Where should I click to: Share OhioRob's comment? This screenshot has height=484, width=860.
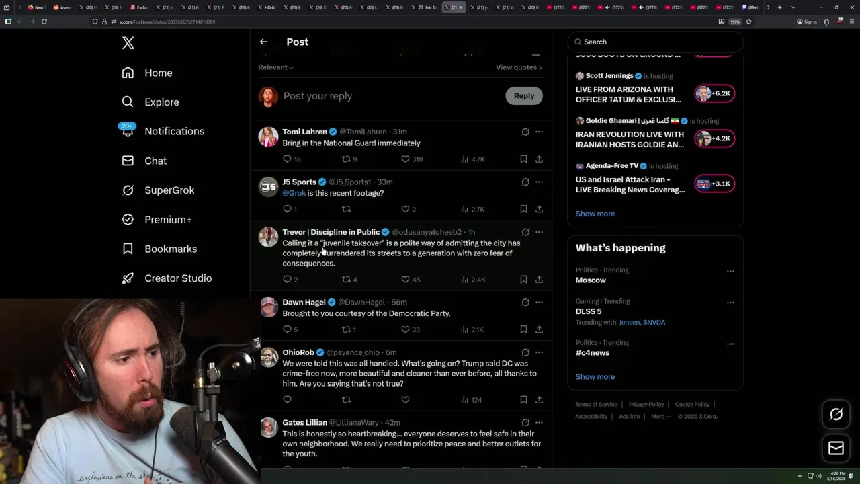coord(539,400)
